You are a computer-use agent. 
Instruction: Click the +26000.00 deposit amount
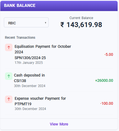click(104, 80)
